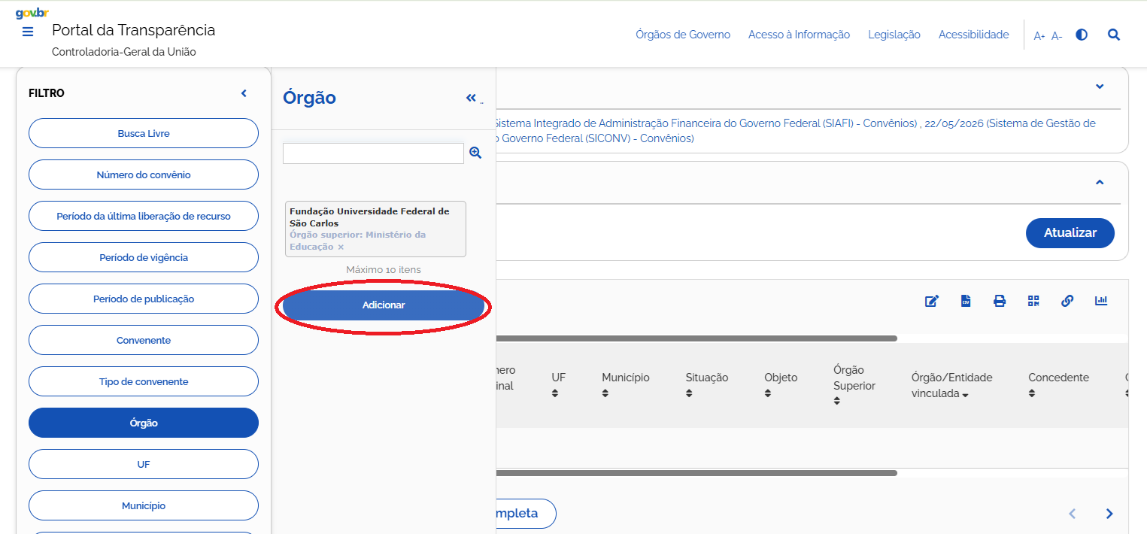Collapse the Órgão panel with double chevron
1147x534 pixels.
click(x=471, y=98)
